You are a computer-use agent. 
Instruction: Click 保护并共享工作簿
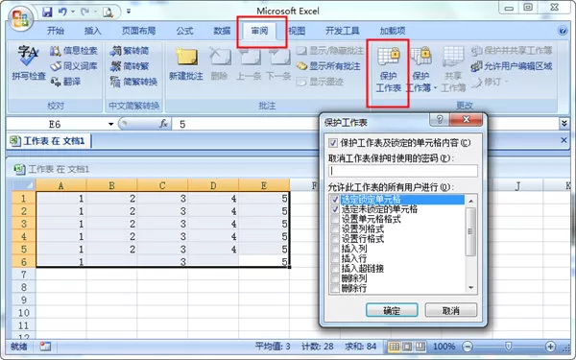(x=512, y=51)
